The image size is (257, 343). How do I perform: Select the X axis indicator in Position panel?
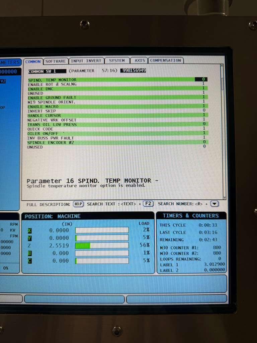click(x=30, y=230)
